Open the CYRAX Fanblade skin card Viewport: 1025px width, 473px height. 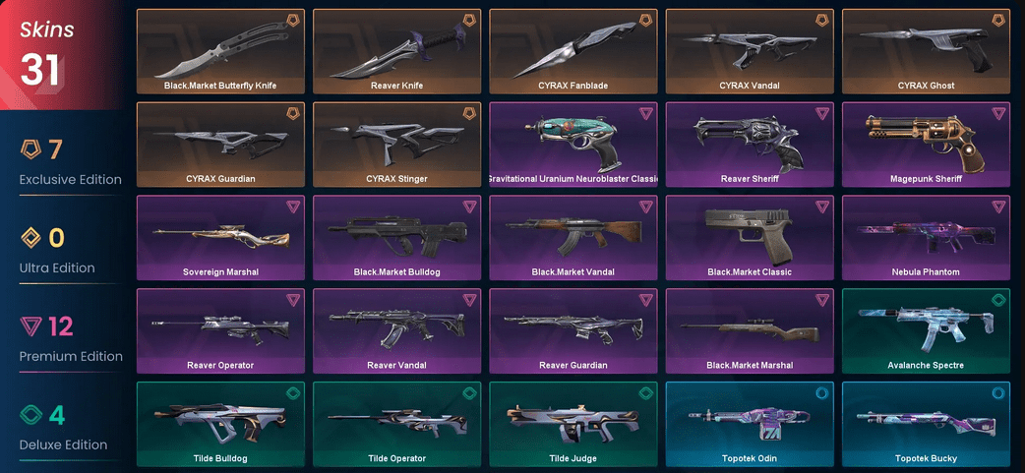click(573, 51)
